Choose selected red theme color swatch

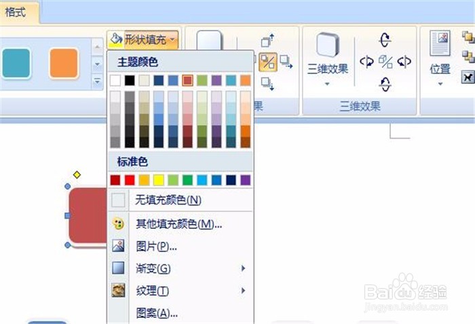coord(187,80)
